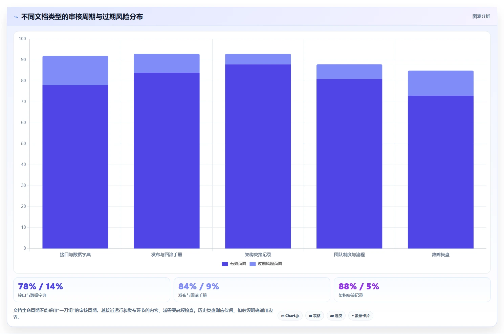
Task: Click 接口与数据字典 caption in the stat card
Action: pyautogui.click(x=32, y=295)
